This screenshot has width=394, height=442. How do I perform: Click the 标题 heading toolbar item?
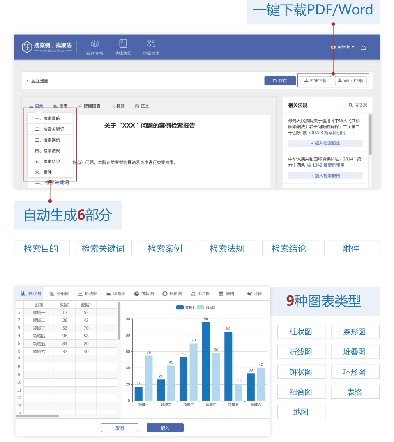point(118,106)
